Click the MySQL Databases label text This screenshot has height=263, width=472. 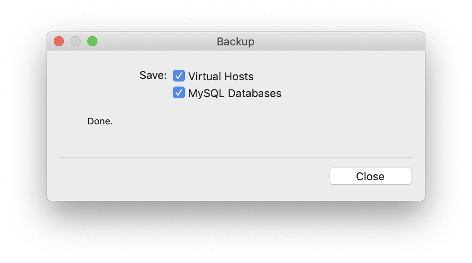(x=236, y=93)
